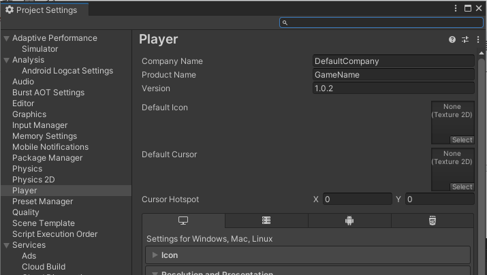
Task: Open the Physics settings category
Action: click(27, 169)
